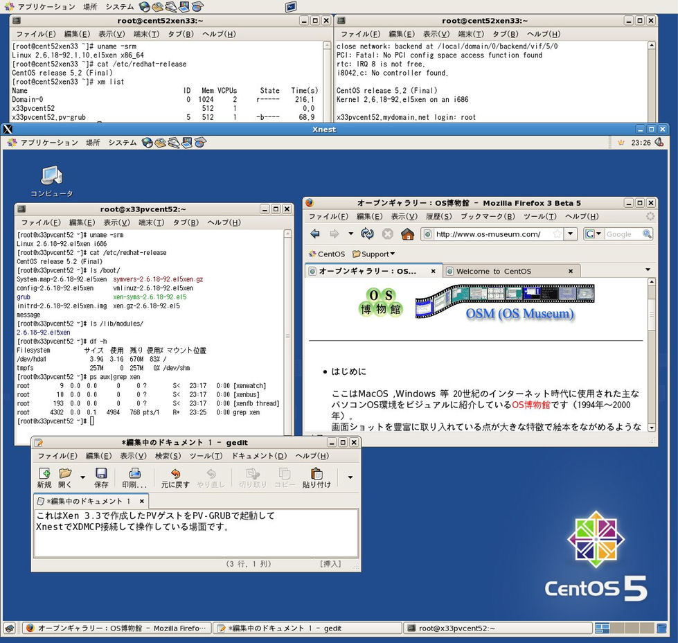Open Firefox ツール menu
Image resolution: width=678 pixels, height=643 pixels.
click(x=539, y=216)
